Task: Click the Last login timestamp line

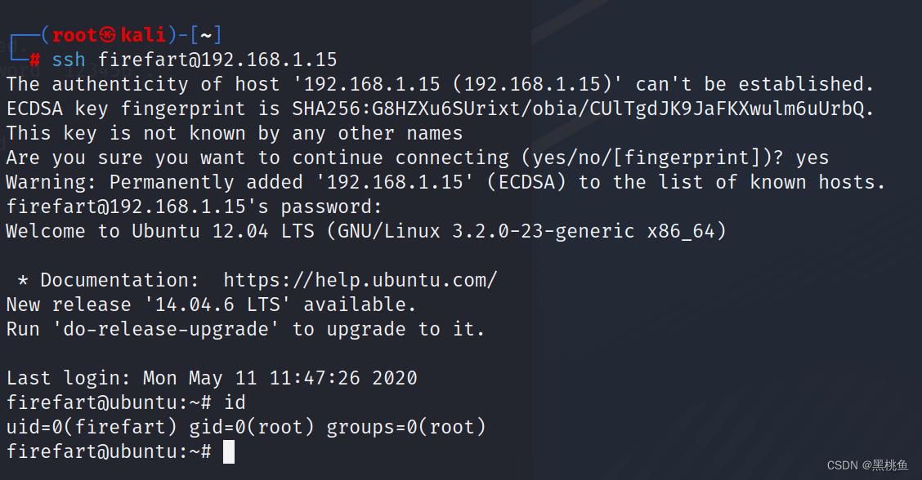Action: [x=212, y=378]
